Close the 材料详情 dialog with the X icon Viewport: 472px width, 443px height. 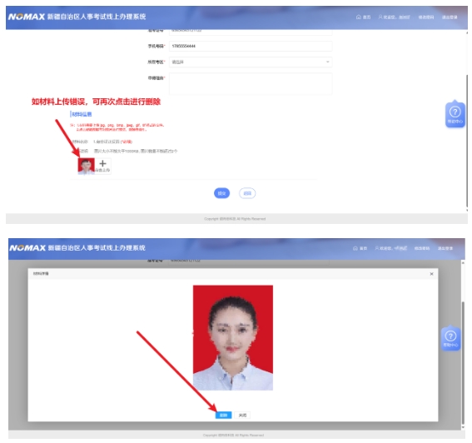[431, 274]
